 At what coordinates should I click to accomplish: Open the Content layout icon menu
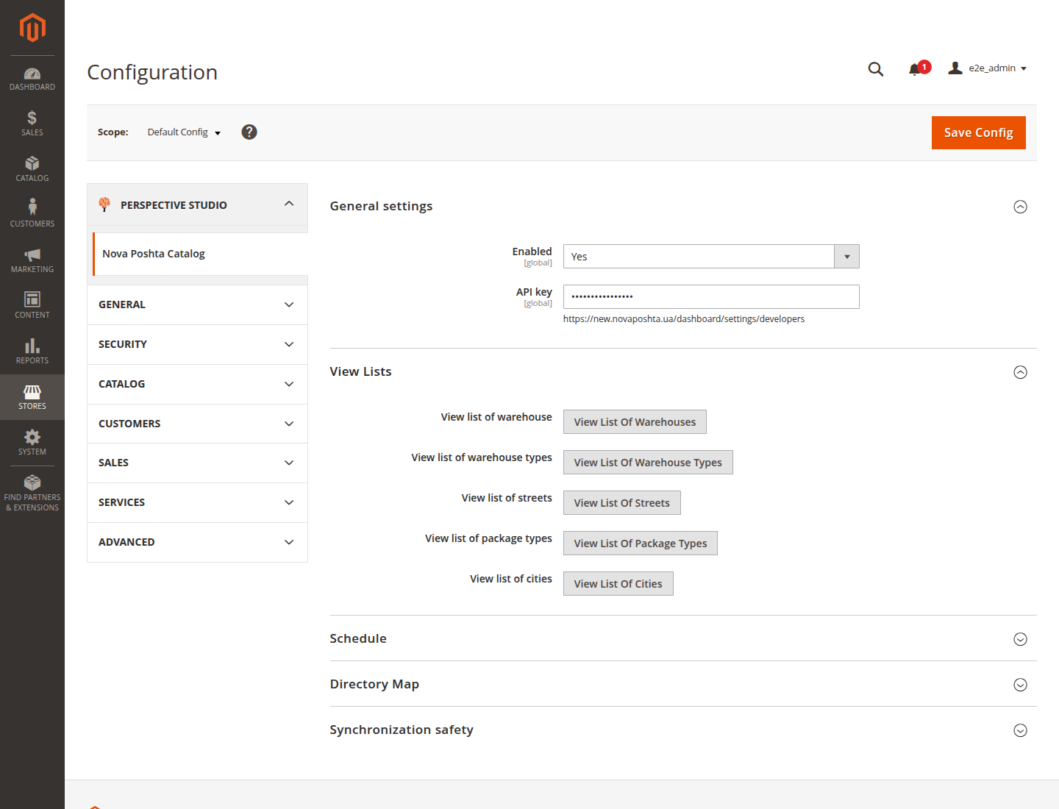(32, 305)
